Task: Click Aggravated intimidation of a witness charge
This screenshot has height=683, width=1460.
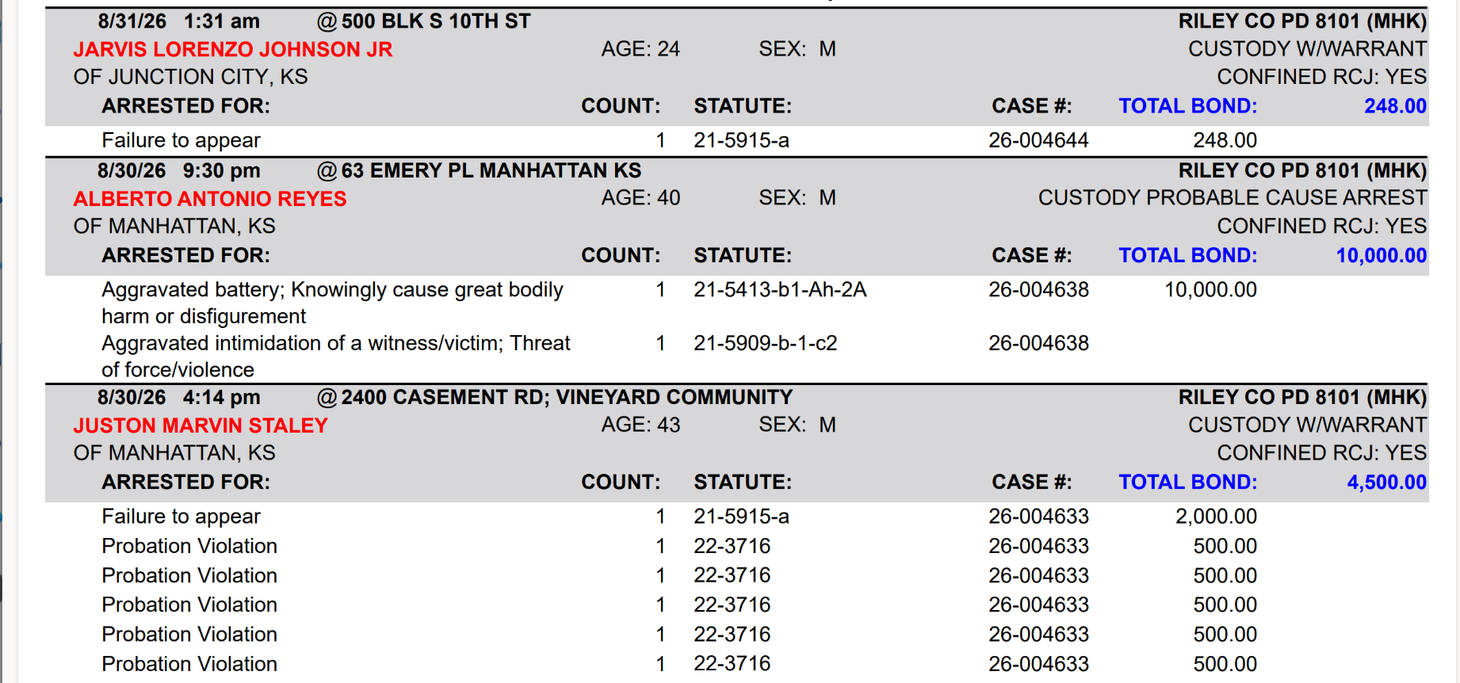Action: tap(336, 357)
